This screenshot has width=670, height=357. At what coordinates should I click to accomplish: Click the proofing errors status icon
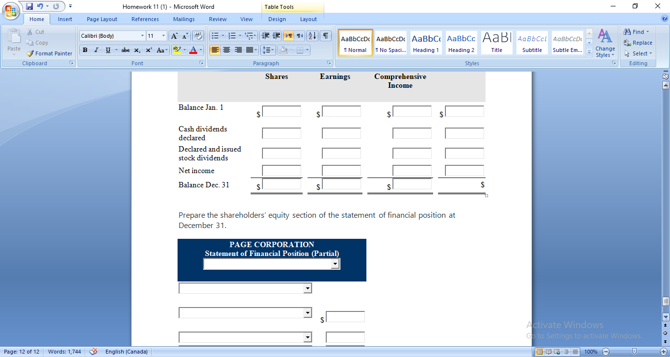(94, 352)
